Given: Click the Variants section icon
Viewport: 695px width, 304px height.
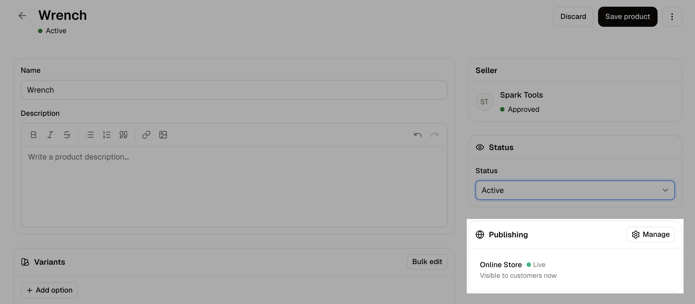Looking at the screenshot, I should pos(25,262).
